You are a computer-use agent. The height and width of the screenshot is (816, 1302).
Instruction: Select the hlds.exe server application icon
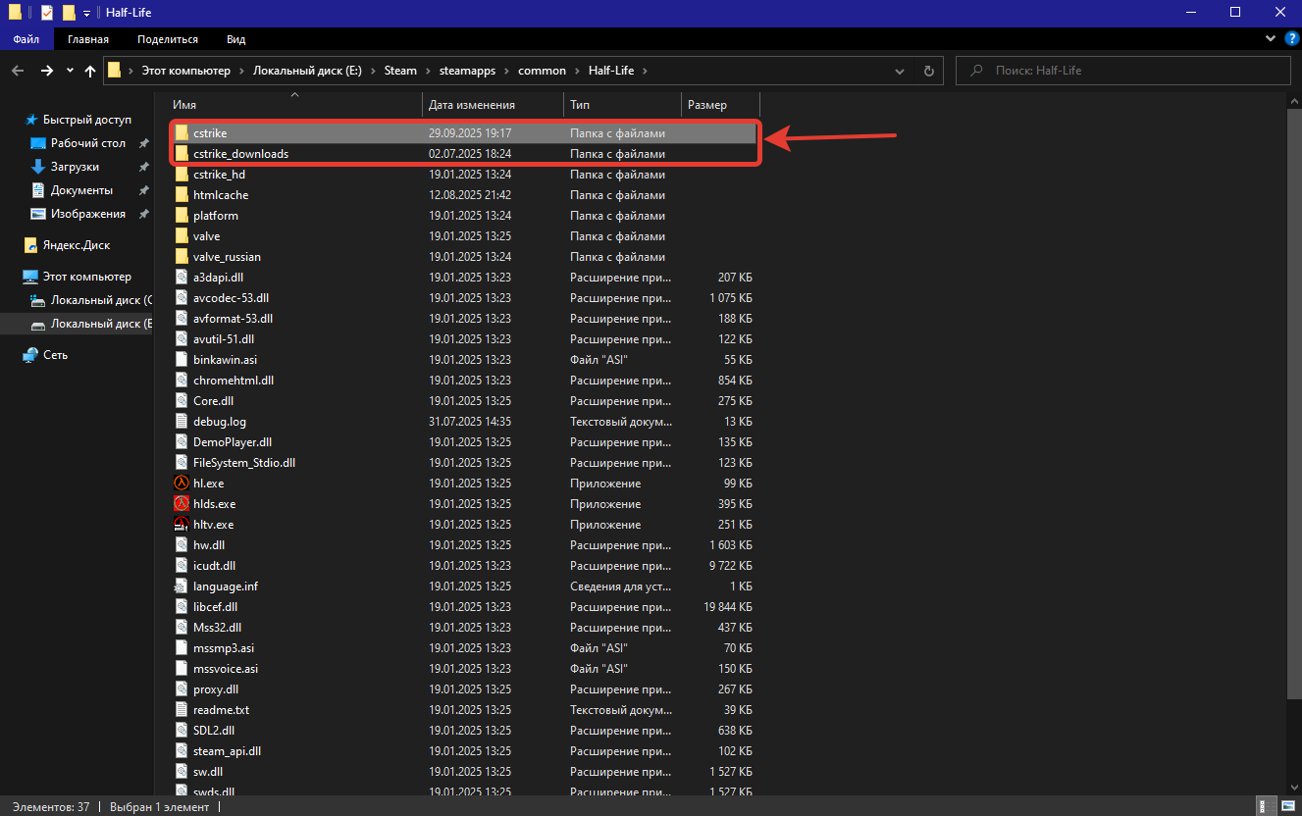[x=182, y=504]
